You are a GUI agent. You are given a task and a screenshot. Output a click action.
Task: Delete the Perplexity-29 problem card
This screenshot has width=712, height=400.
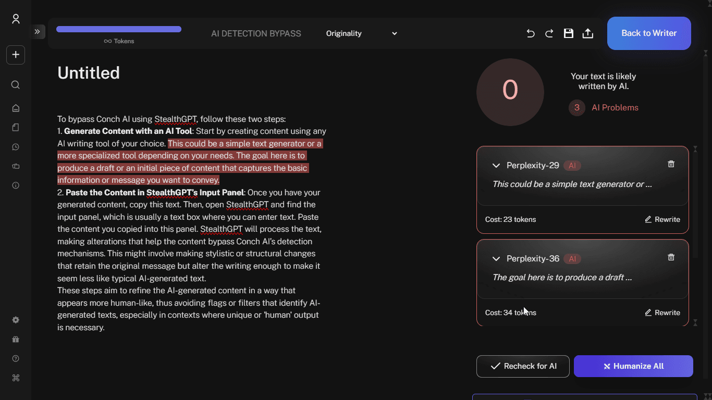tap(671, 164)
